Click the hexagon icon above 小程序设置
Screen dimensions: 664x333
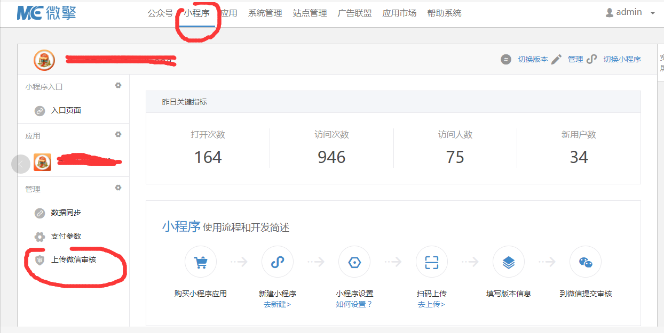coord(354,262)
